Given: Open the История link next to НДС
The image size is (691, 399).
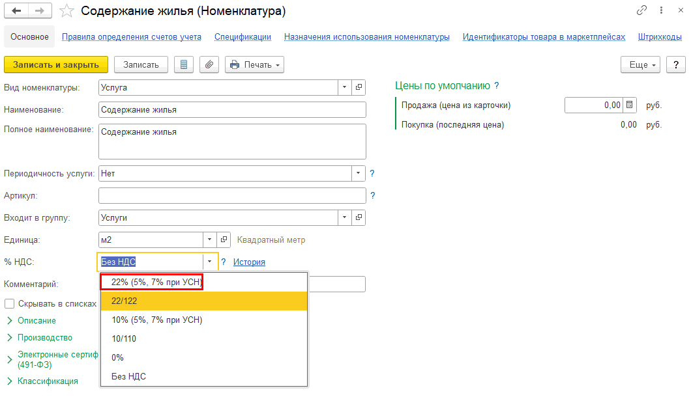Looking at the screenshot, I should (x=249, y=262).
